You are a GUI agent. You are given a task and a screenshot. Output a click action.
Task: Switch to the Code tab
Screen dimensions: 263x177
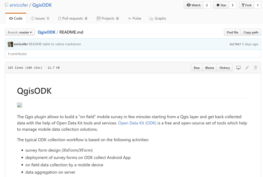(16, 18)
